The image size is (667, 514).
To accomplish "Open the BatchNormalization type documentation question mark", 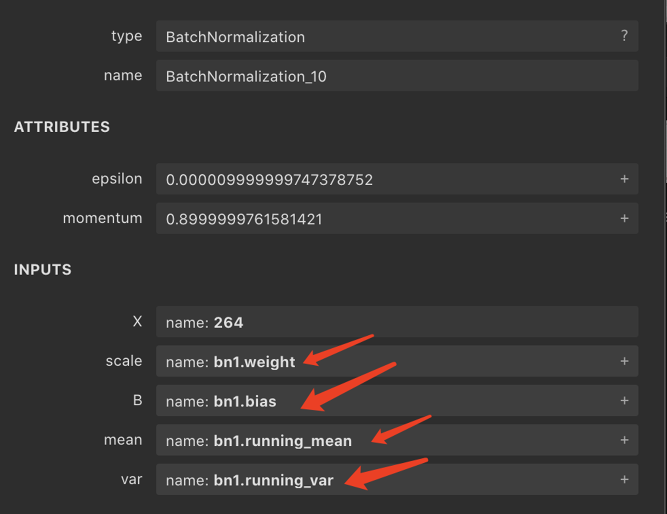I will tap(624, 36).
